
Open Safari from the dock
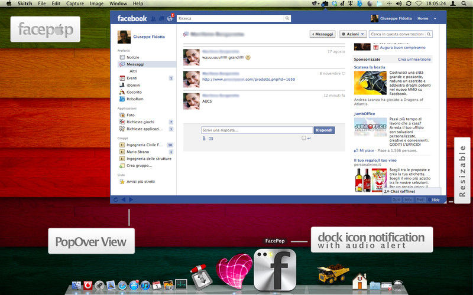122,285
